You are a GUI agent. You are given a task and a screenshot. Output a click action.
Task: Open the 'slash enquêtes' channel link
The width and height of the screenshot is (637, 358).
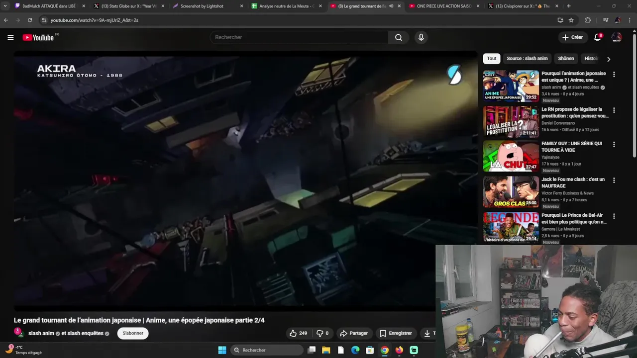[85, 333]
